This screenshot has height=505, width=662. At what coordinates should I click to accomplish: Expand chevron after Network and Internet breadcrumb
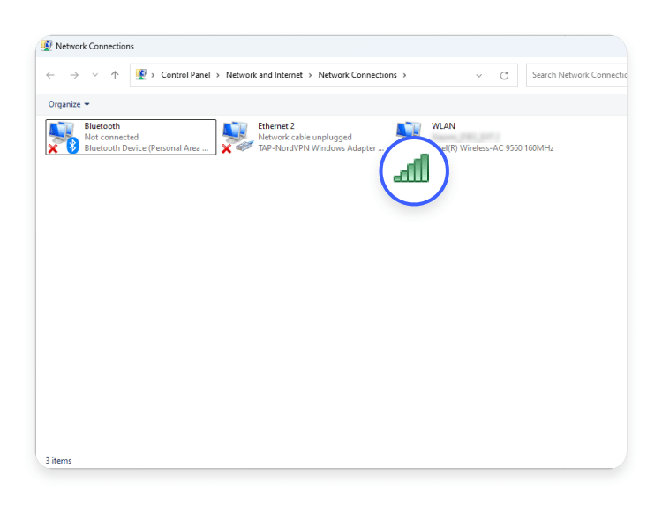pyautogui.click(x=311, y=75)
